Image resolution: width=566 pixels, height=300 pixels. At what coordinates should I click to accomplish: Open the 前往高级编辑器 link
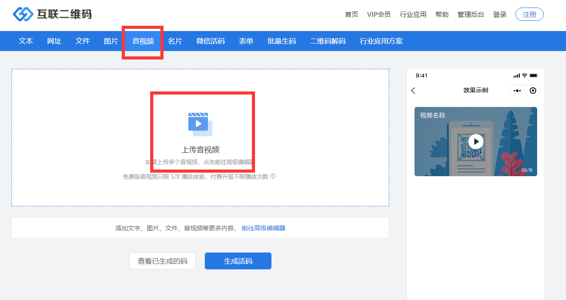click(x=263, y=228)
